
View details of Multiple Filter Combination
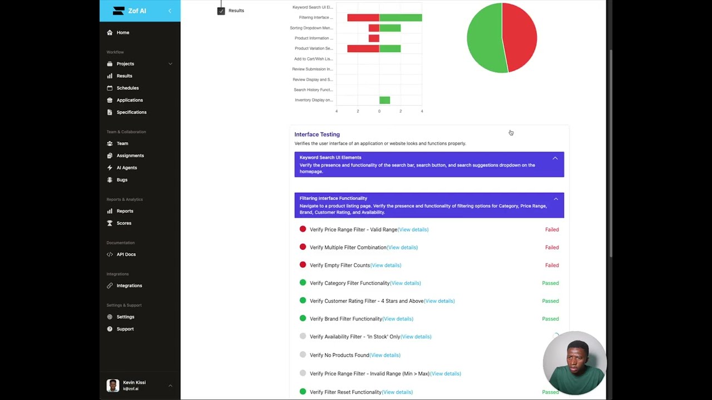402,247
